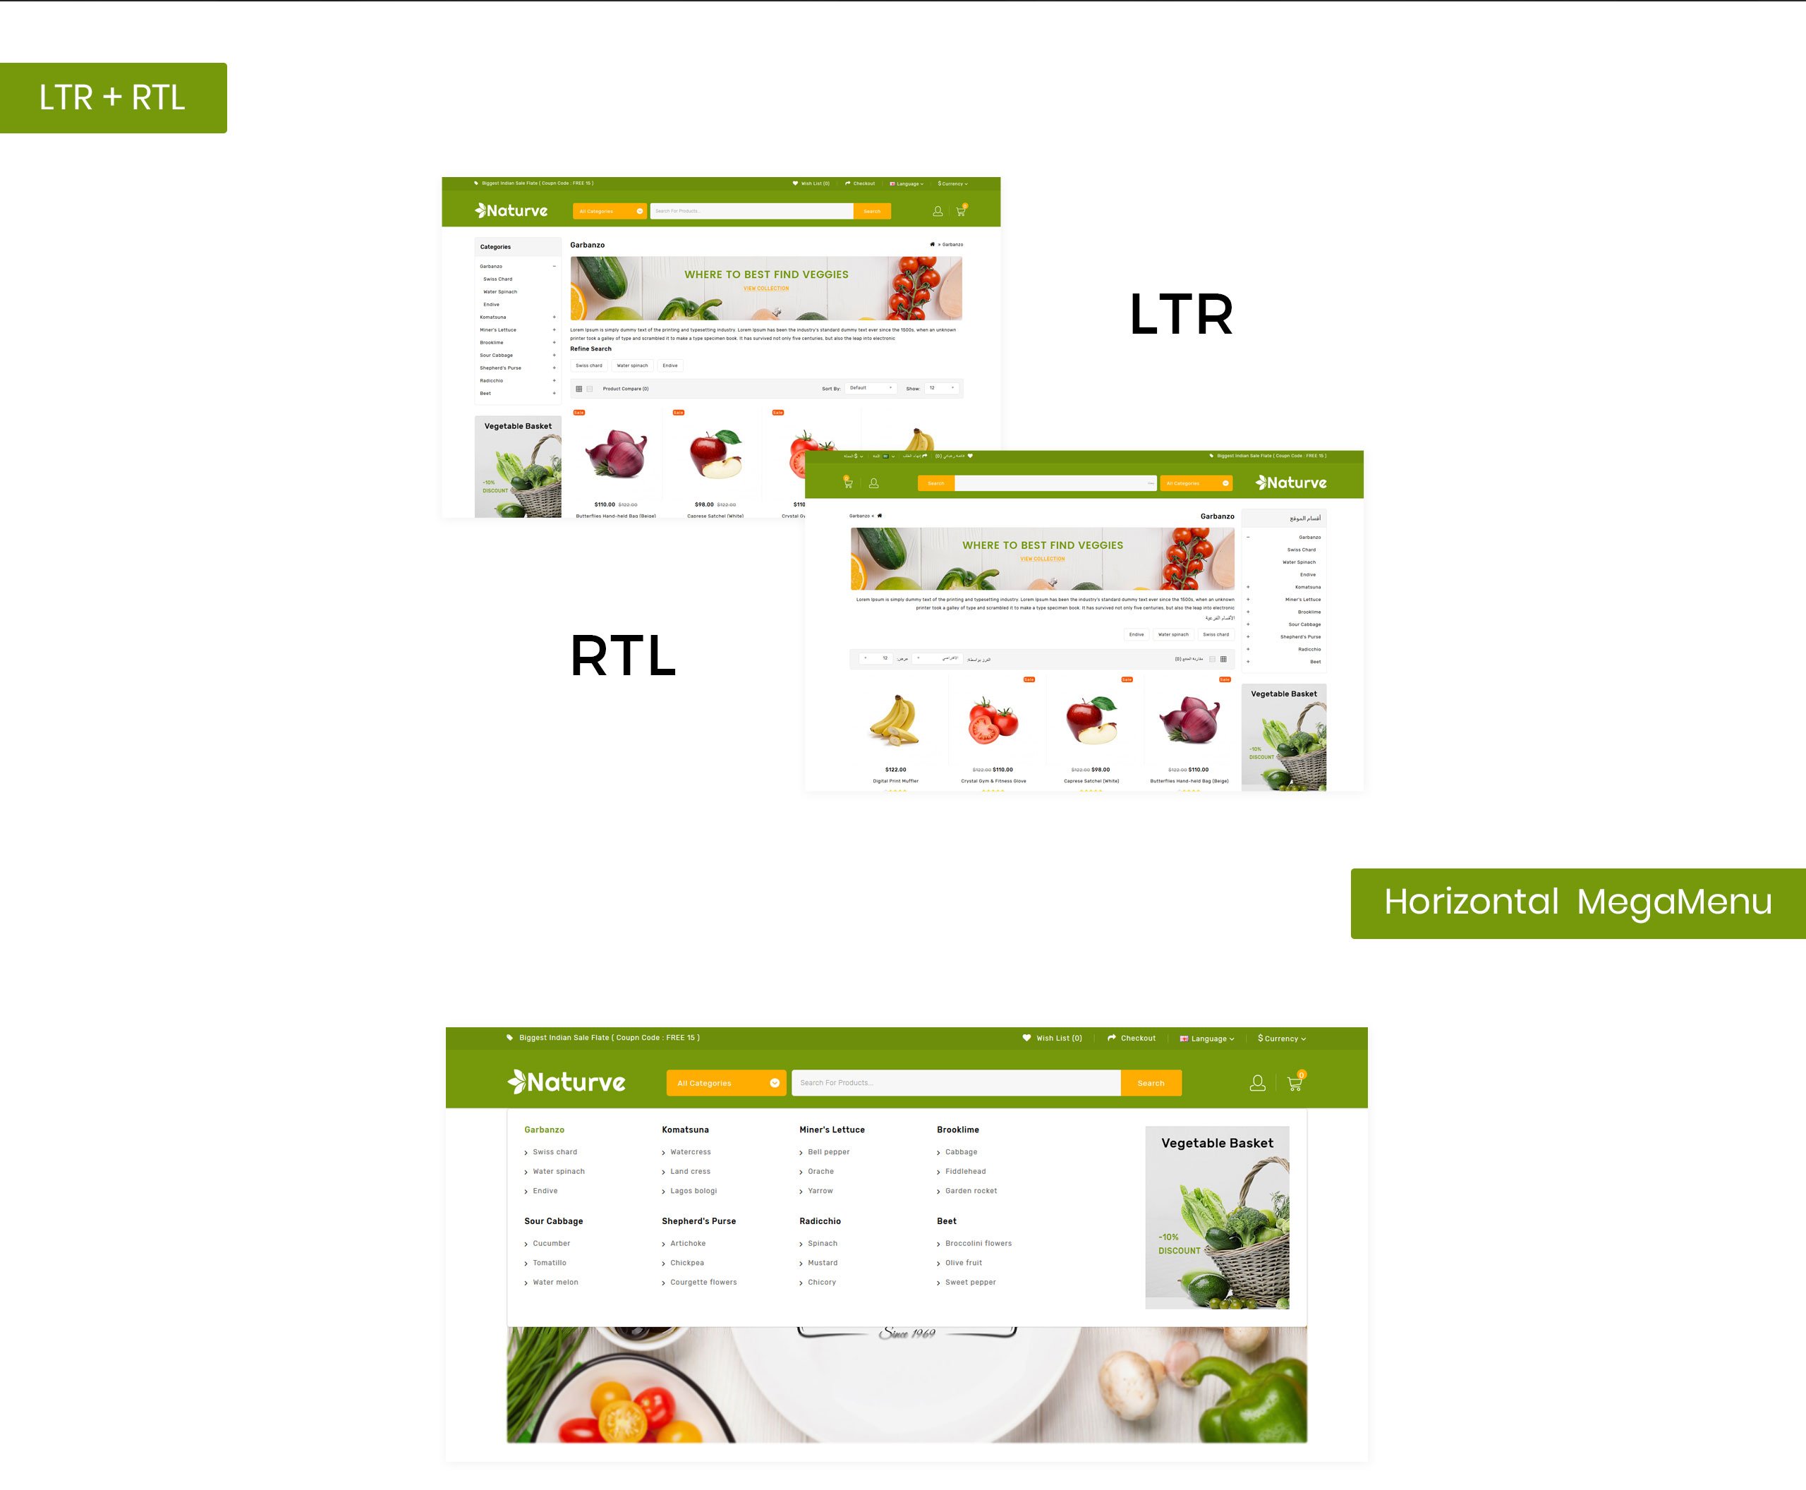
Task: Toggle the product list view checkbox
Action: tap(591, 392)
